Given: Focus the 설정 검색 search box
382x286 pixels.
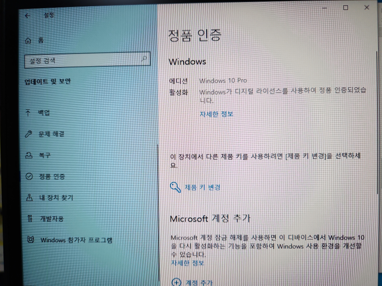Looking at the screenshot, I should [x=87, y=59].
